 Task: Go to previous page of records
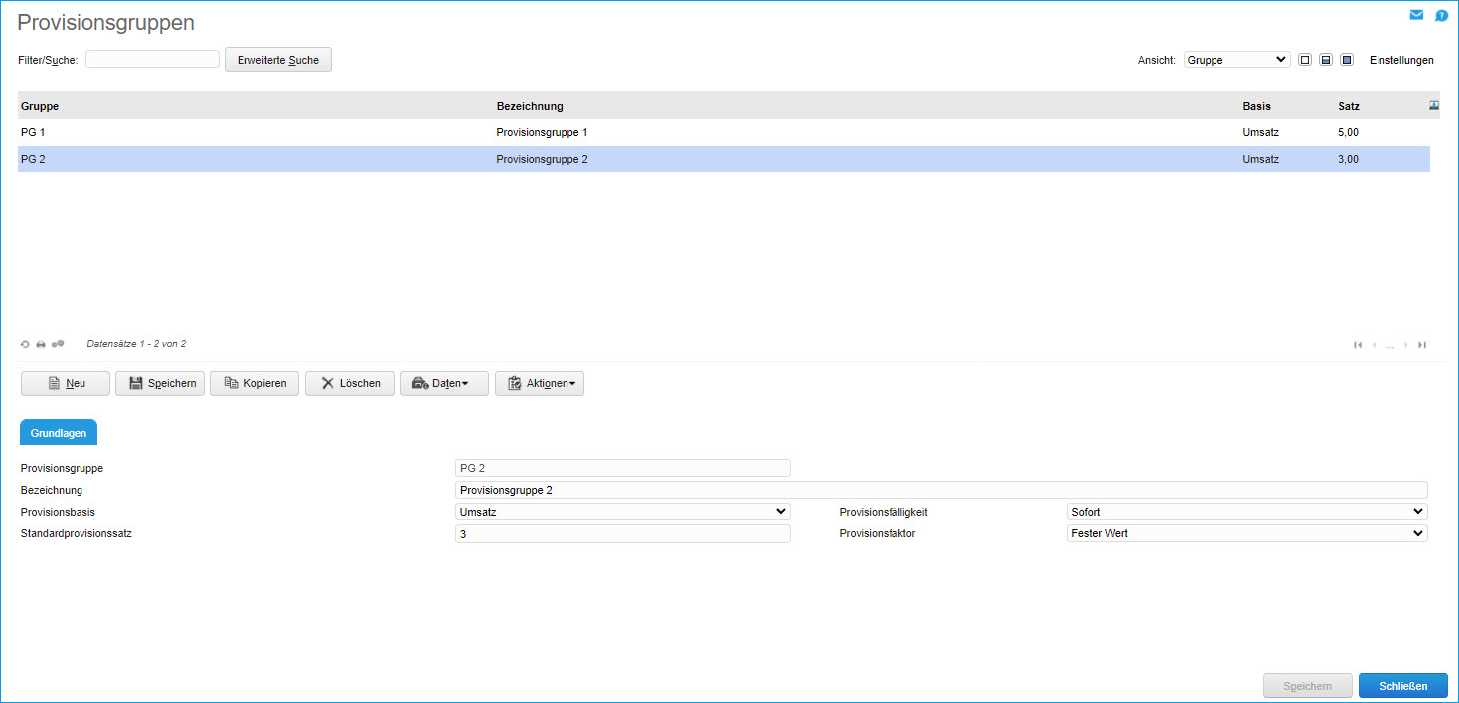coord(1375,345)
